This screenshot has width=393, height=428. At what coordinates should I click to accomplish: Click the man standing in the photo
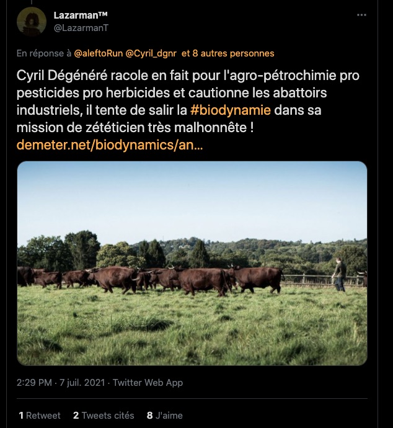coord(339,275)
